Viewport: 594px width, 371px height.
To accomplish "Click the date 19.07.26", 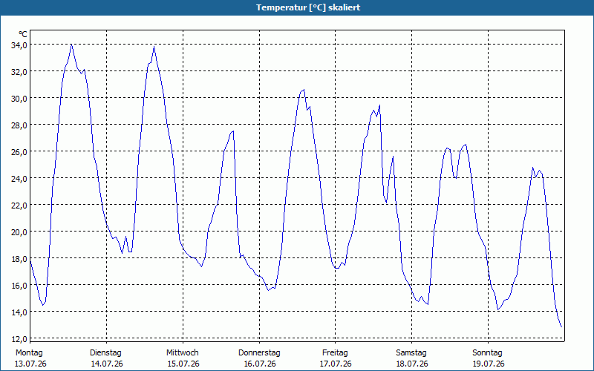I will tap(489, 364).
